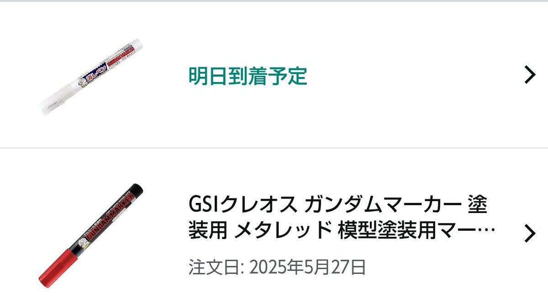Click the 装用 メタレッド 模型塗装用マー… title line
Screen dimensions: 548x303
342,230
